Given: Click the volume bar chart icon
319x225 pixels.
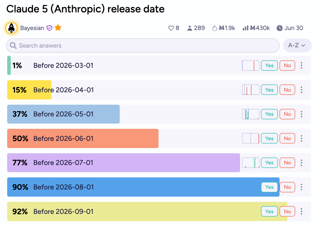Looking at the screenshot, I should coord(245,28).
